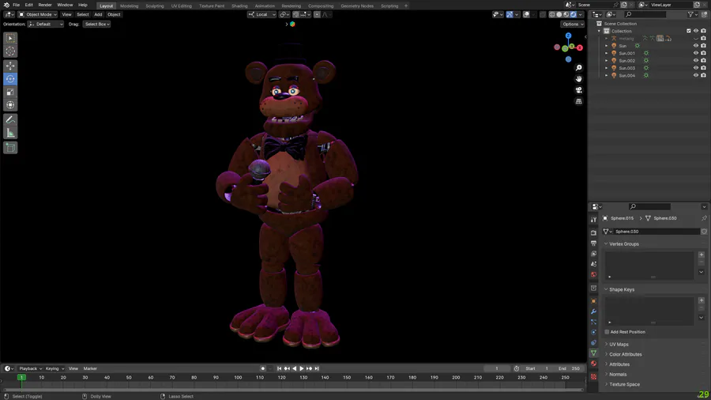Image resolution: width=711 pixels, height=400 pixels.
Task: Open Local transform orientation dropdown
Action: click(x=261, y=14)
